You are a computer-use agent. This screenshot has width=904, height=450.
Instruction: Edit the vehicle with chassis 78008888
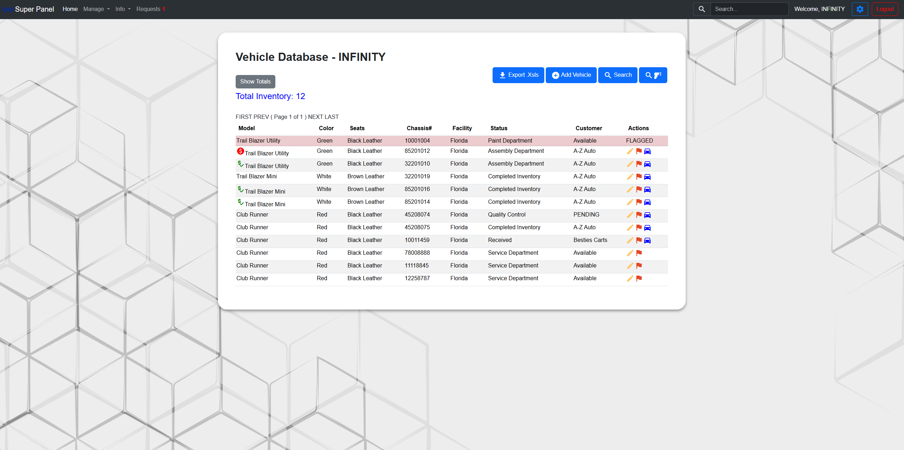[x=630, y=253]
